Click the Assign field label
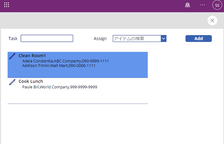Image resolution: width=224 pixels, height=144 pixels. click(100, 39)
